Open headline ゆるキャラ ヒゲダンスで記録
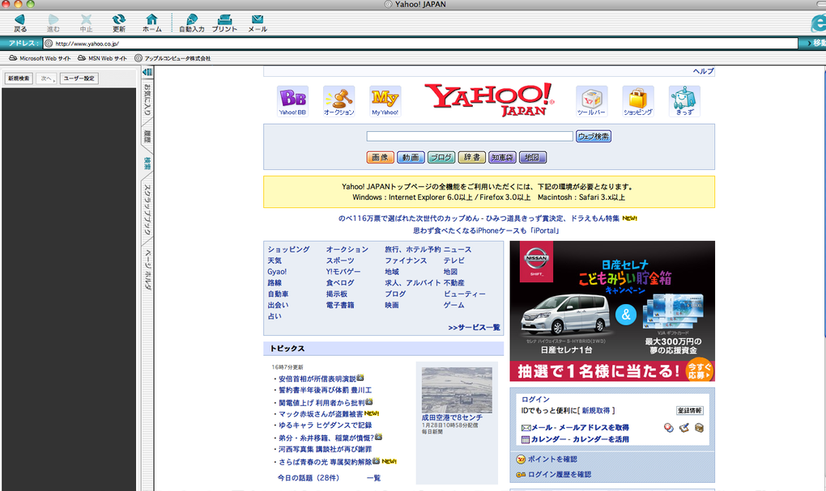This screenshot has width=826, height=491. click(x=325, y=425)
